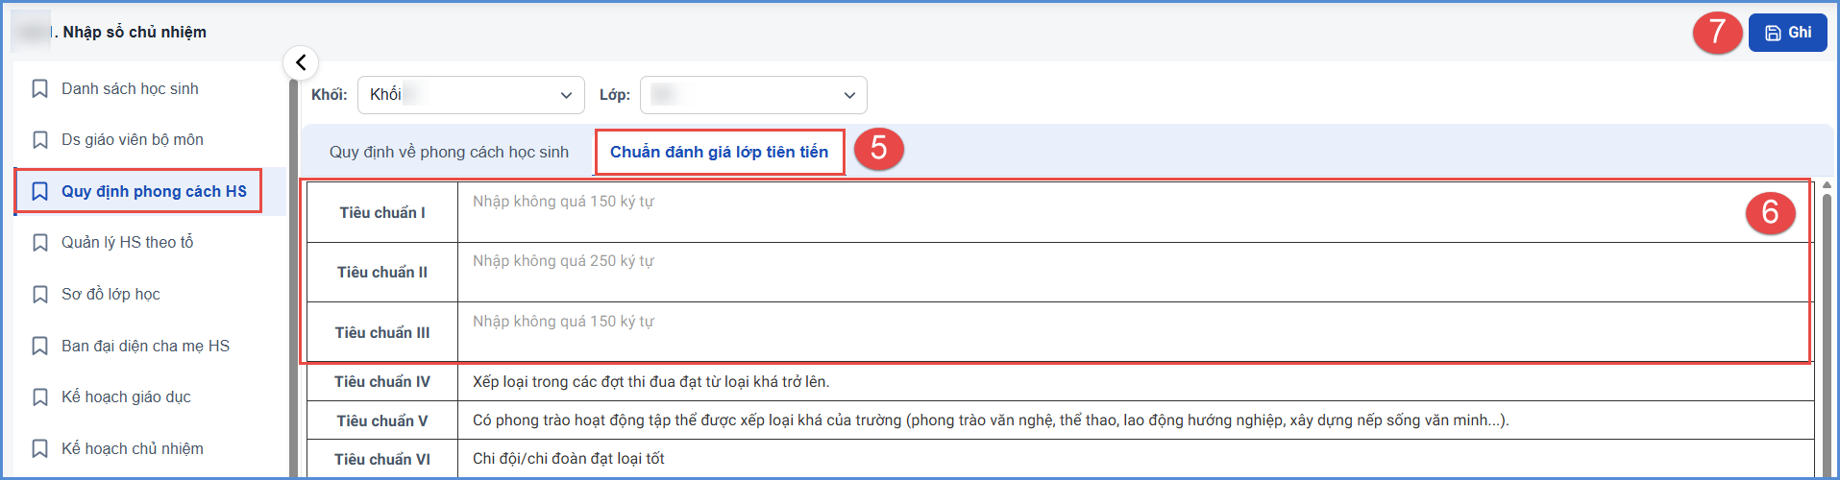Click the text 'Chi đội/chi đoàn đạt loại tốt'

point(569,459)
